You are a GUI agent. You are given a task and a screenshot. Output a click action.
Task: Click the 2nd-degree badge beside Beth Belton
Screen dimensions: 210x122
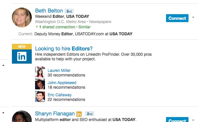tap(69, 11)
